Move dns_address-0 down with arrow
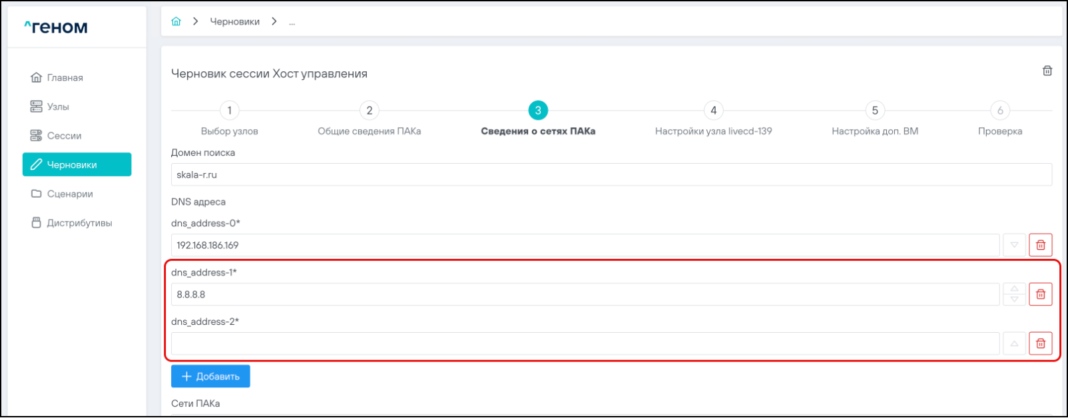1068x418 pixels. pos(1014,245)
